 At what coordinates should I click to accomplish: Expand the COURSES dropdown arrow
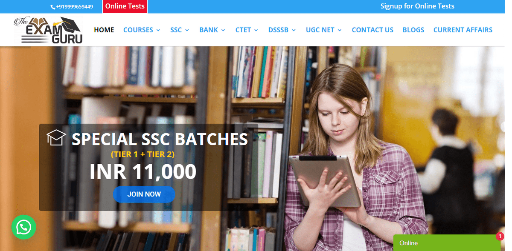click(x=158, y=30)
